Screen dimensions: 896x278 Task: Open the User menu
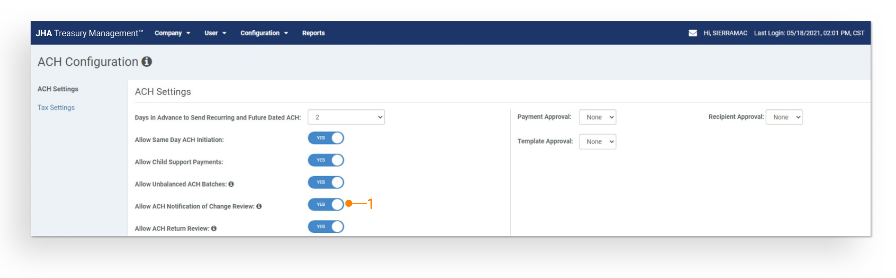[x=215, y=33]
